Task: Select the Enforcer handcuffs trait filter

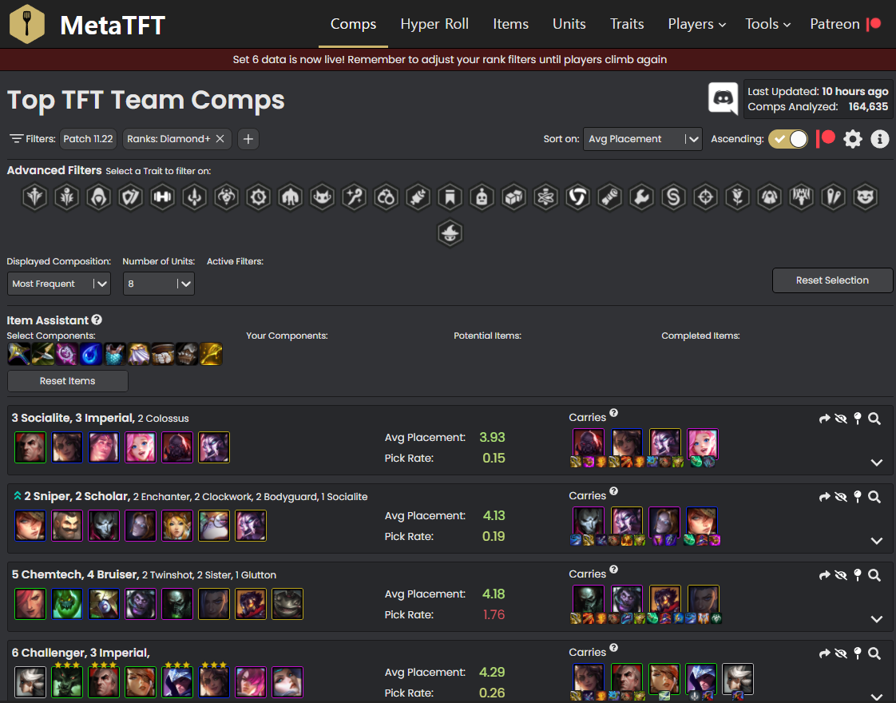Action: click(x=387, y=197)
